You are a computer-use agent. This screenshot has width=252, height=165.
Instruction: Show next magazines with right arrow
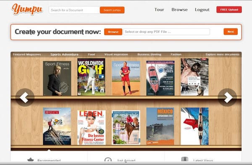(227, 97)
